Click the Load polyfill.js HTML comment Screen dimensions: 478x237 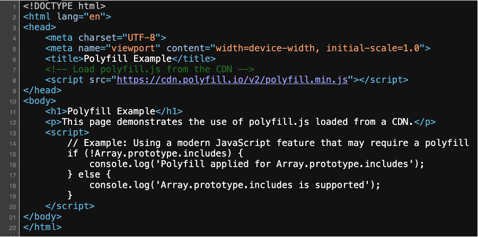150,69
